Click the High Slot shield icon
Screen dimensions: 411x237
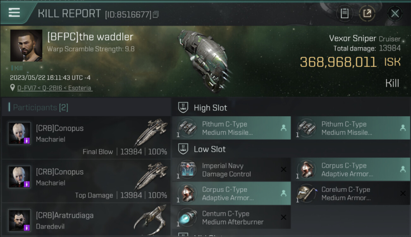183,107
